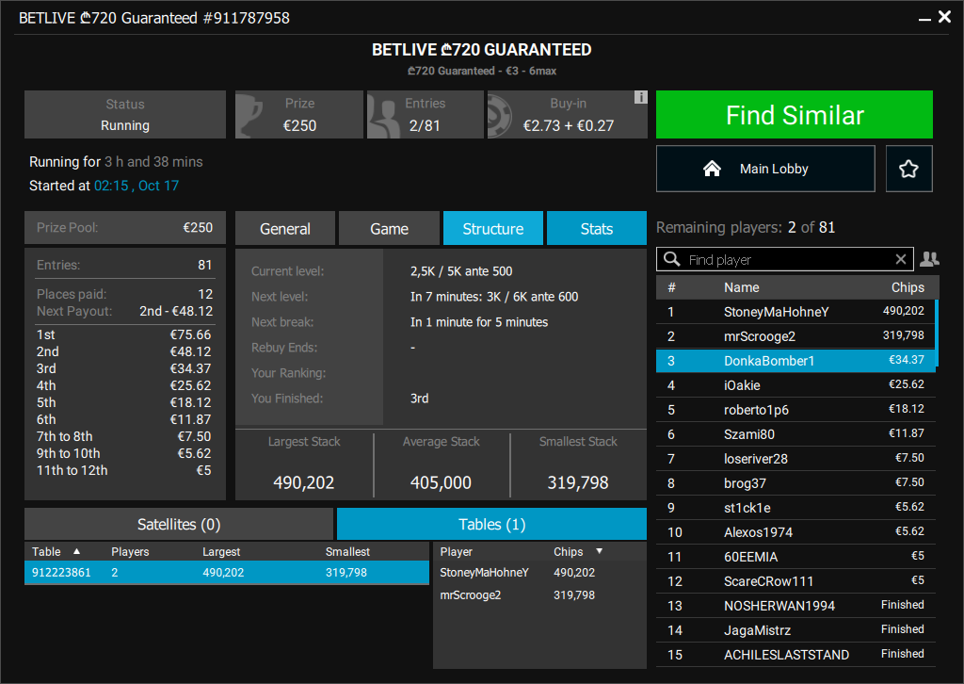Go to the Main Lobby
The height and width of the screenshot is (684, 964).
[764, 169]
